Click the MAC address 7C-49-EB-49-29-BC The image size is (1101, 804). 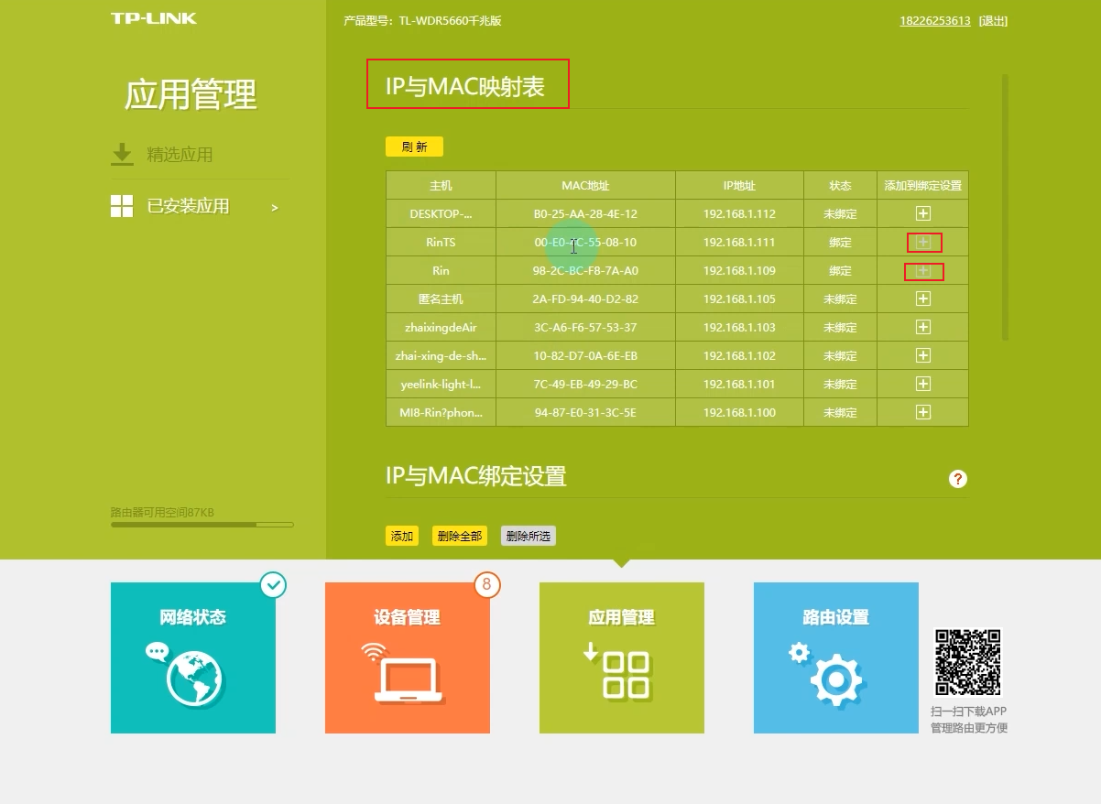point(585,384)
